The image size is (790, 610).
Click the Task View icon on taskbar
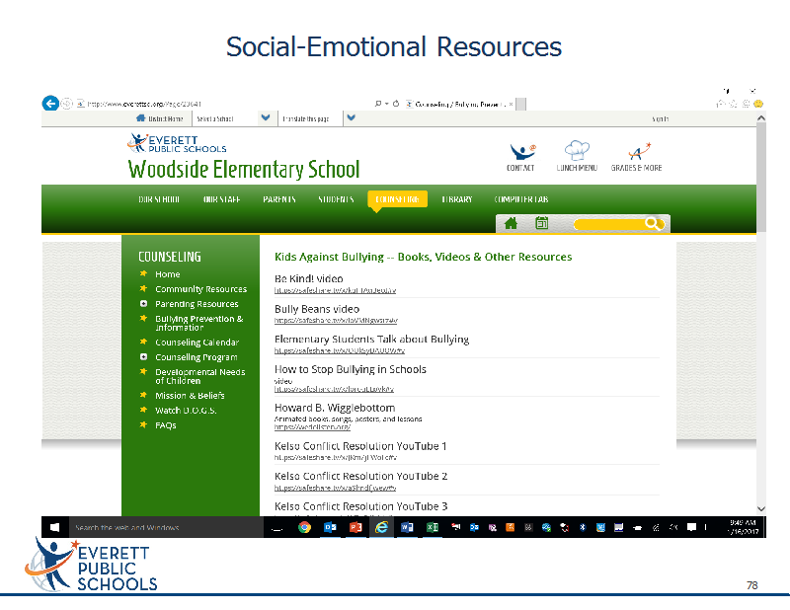276,528
